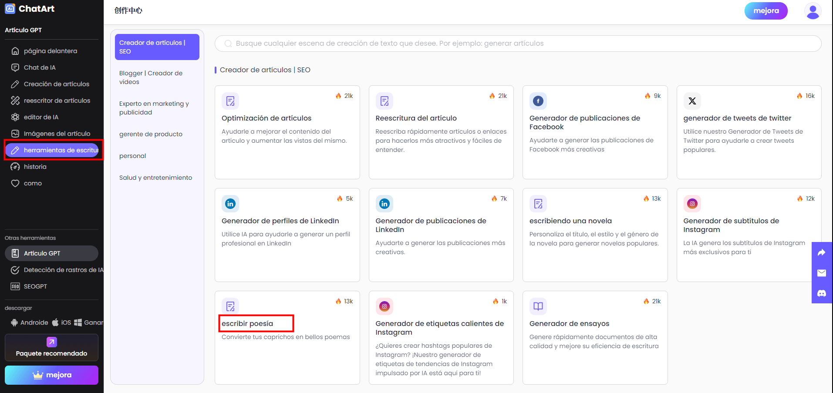This screenshot has width=833, height=393.
Task: Click the SEO icon for SEOGPT
Action: click(15, 286)
